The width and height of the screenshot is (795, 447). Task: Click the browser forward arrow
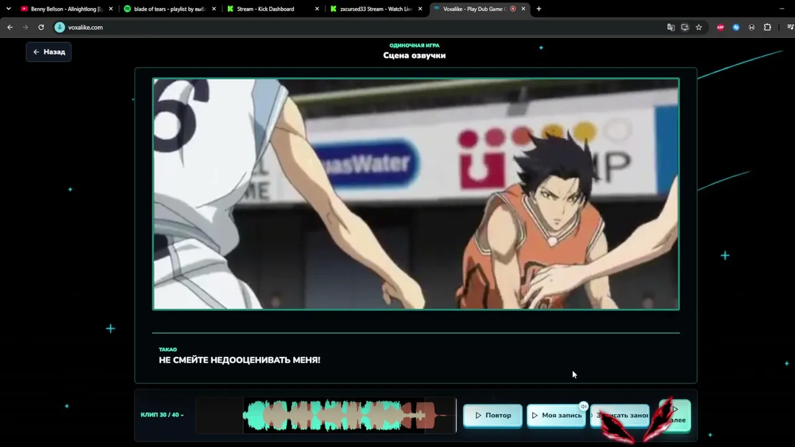(25, 27)
